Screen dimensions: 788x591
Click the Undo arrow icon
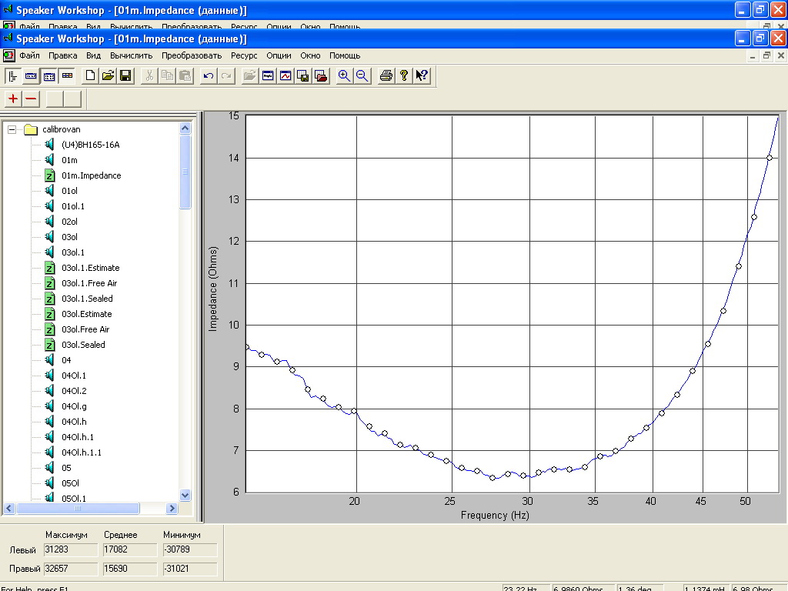pyautogui.click(x=208, y=75)
